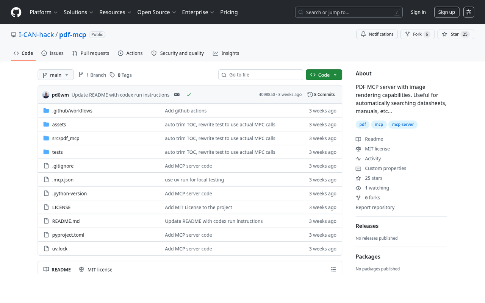
Task: Switch to the Issues tab
Action: 52,53
